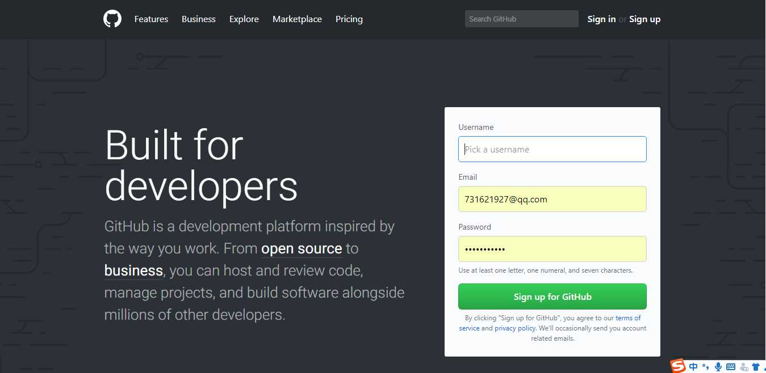This screenshot has width=766, height=373.
Task: Click the Password input field
Action: (x=552, y=249)
